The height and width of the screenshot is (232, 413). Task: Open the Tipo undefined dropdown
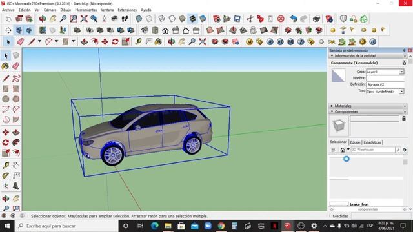click(x=401, y=92)
